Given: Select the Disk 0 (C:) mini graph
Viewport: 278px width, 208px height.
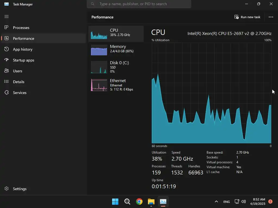Looking at the screenshot, I should 99,67.
